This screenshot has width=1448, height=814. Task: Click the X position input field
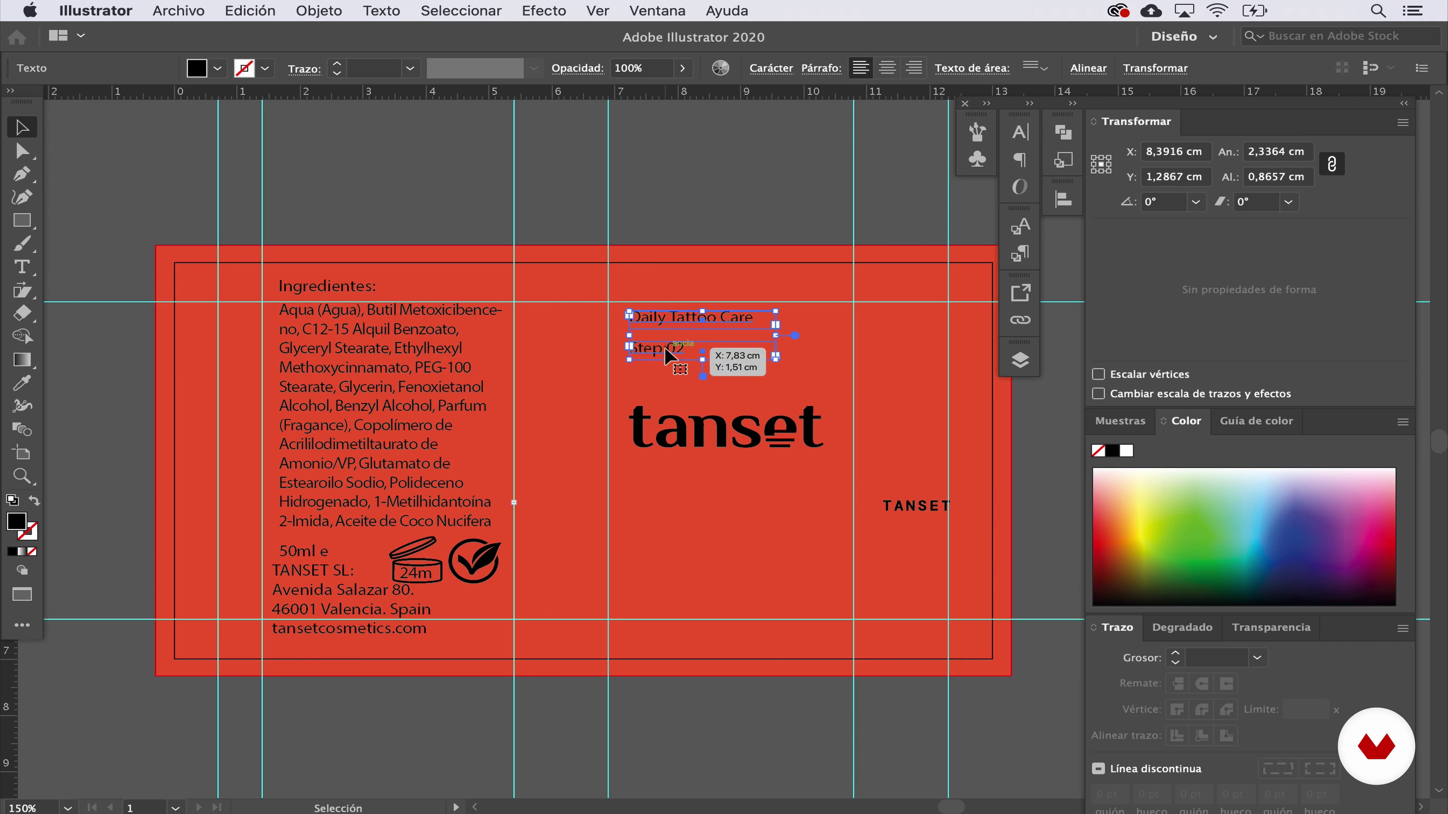pyautogui.click(x=1176, y=151)
